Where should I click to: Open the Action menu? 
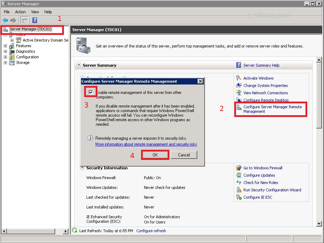click(x=20, y=12)
